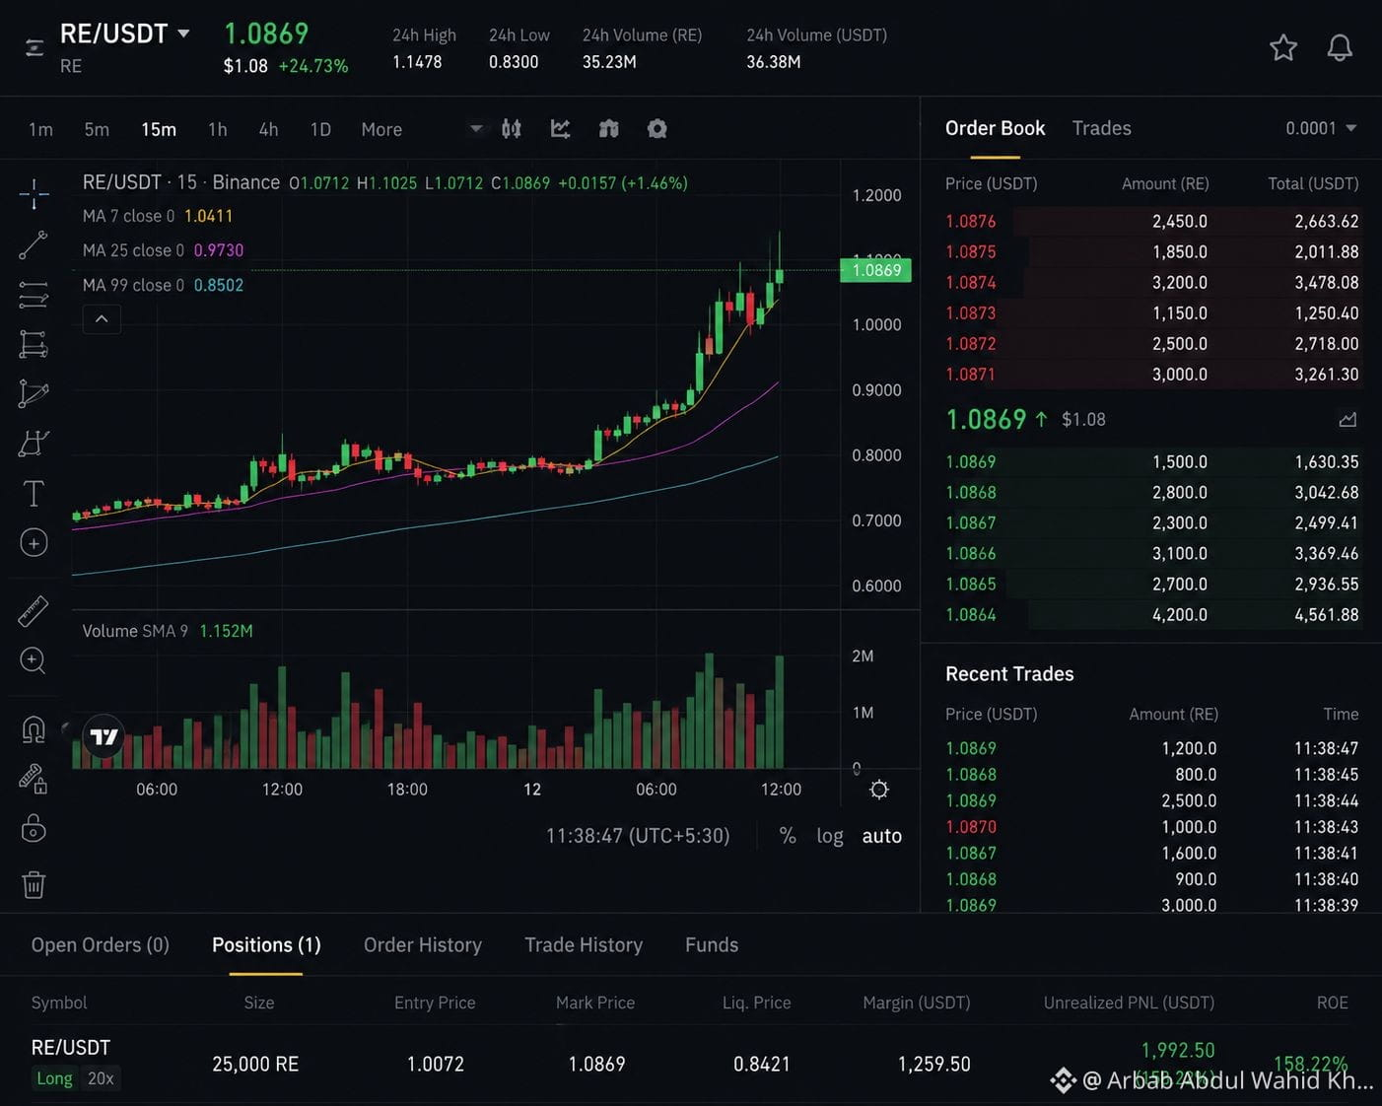This screenshot has height=1106, width=1382.
Task: Click the 1.0870 recent trade price
Action: (x=971, y=827)
